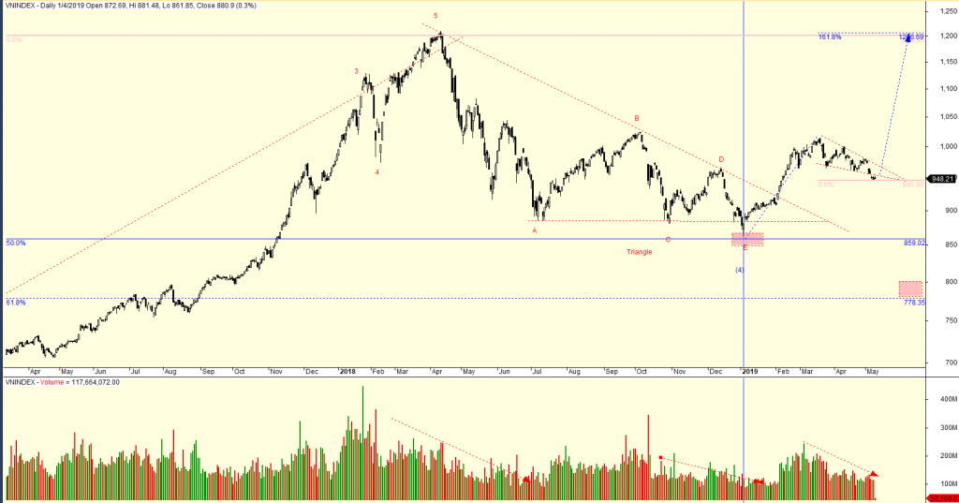Click the blue upward arrowhead at the projection target

click(907, 38)
